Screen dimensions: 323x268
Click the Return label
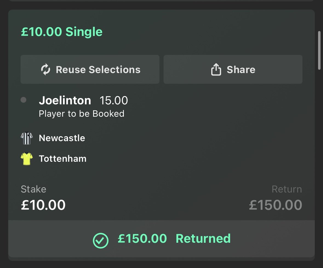287,189
